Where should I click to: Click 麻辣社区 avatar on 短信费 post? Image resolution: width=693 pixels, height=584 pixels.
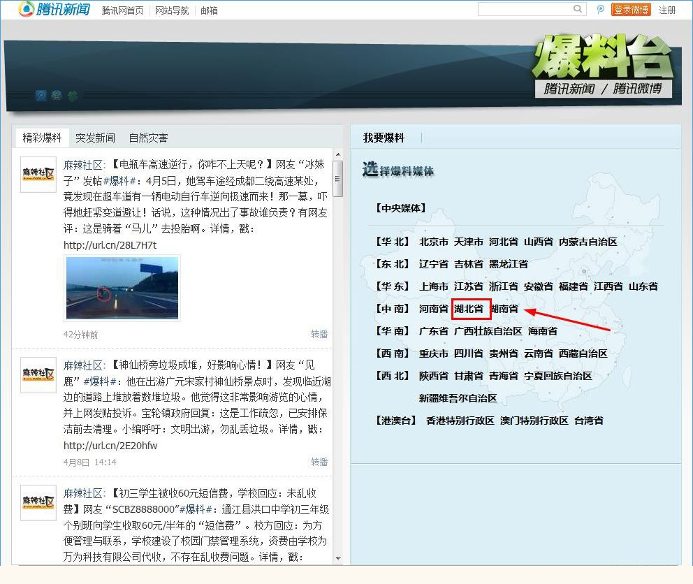[38, 503]
